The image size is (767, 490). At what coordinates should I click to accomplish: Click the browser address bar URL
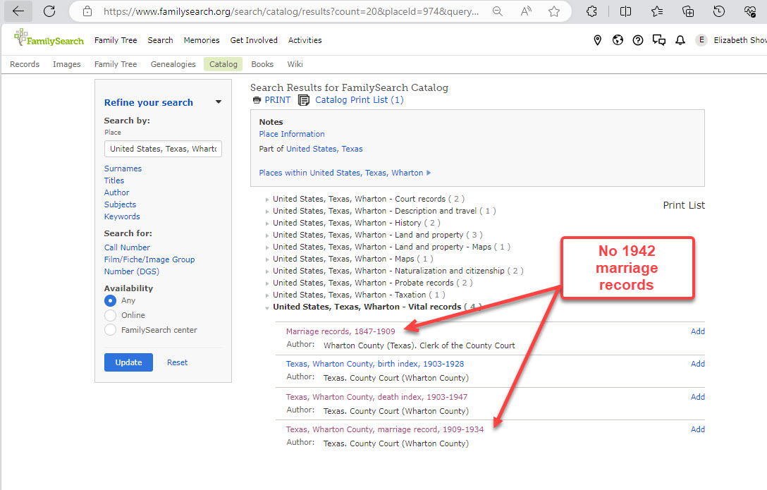[291, 11]
